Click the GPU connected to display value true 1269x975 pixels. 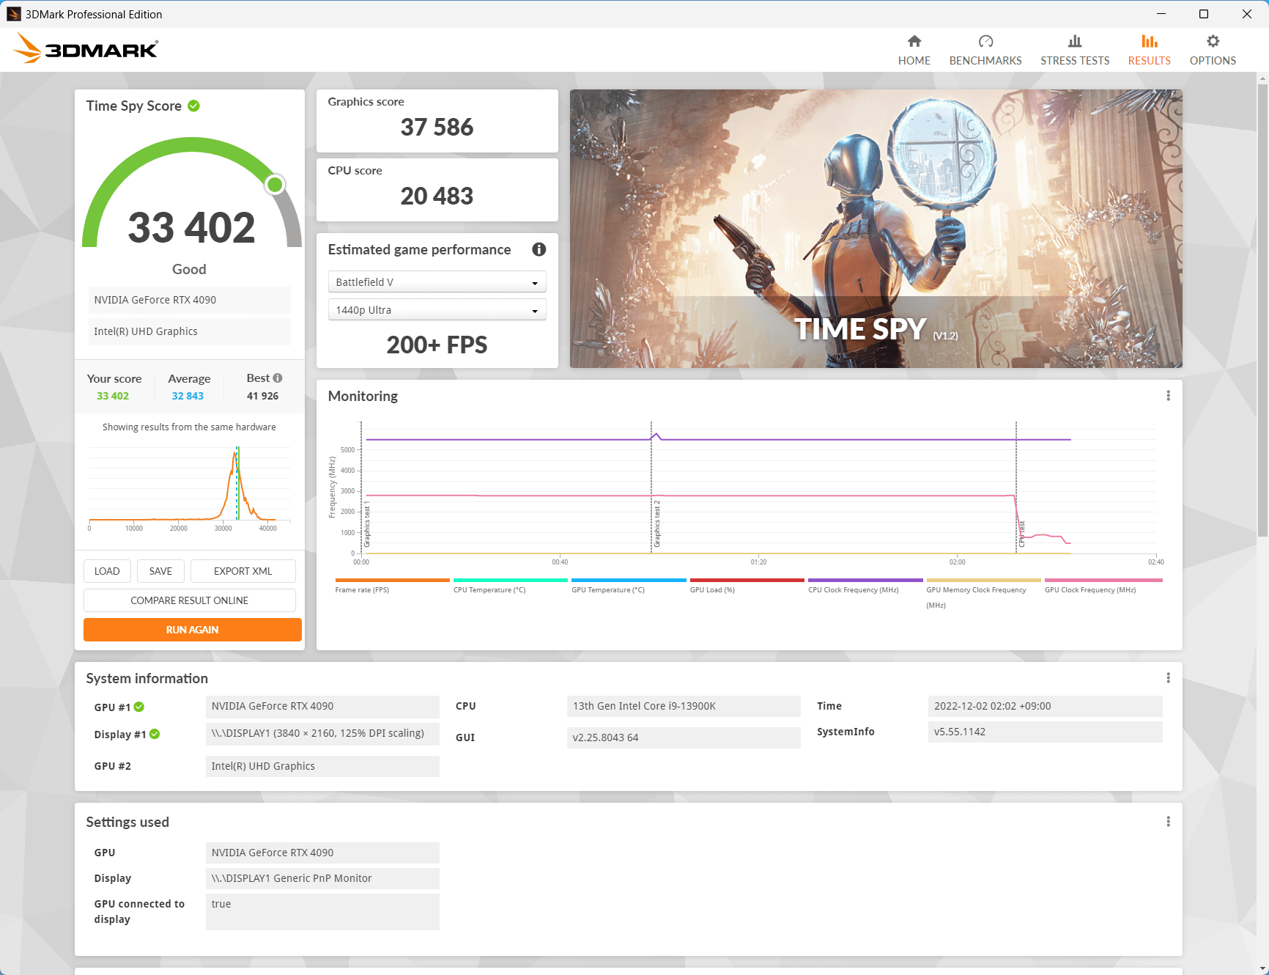click(x=322, y=911)
